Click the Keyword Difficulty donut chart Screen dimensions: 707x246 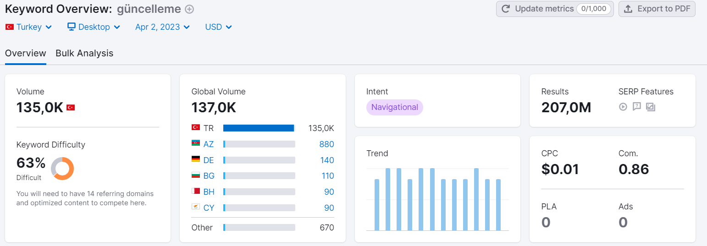pyautogui.click(x=62, y=169)
